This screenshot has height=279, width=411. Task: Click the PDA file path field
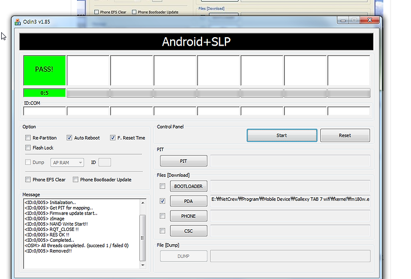click(290, 201)
